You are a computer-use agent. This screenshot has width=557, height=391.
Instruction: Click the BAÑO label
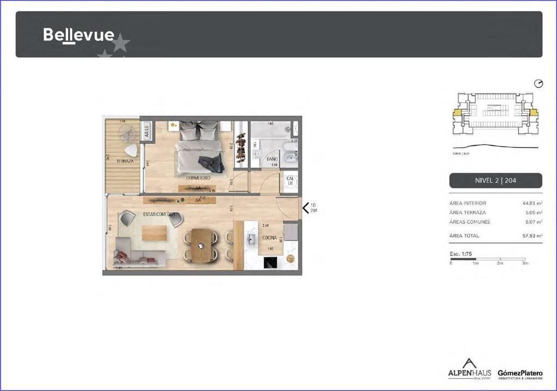[272, 159]
